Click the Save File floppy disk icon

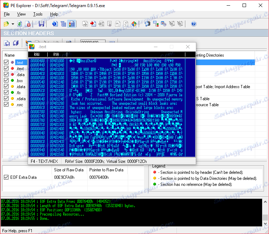[42, 24]
